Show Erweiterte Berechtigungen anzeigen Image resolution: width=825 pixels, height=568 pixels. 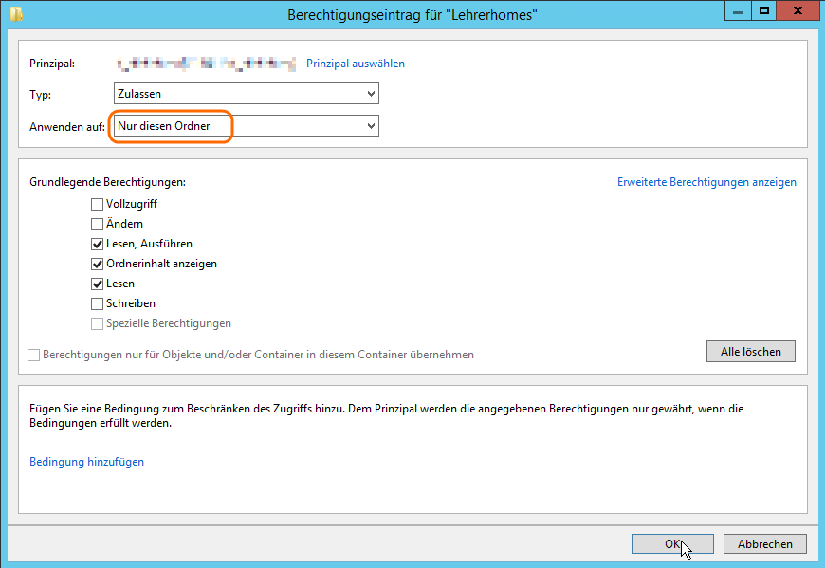click(706, 182)
